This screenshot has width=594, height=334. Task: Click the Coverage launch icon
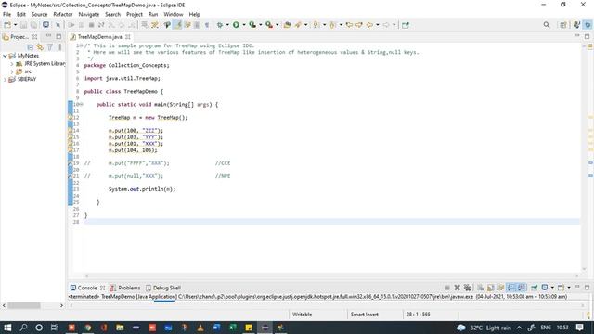click(x=252, y=25)
